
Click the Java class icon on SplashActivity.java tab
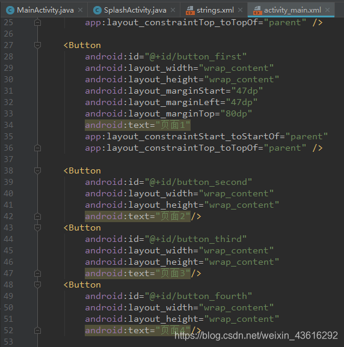pyautogui.click(x=97, y=10)
